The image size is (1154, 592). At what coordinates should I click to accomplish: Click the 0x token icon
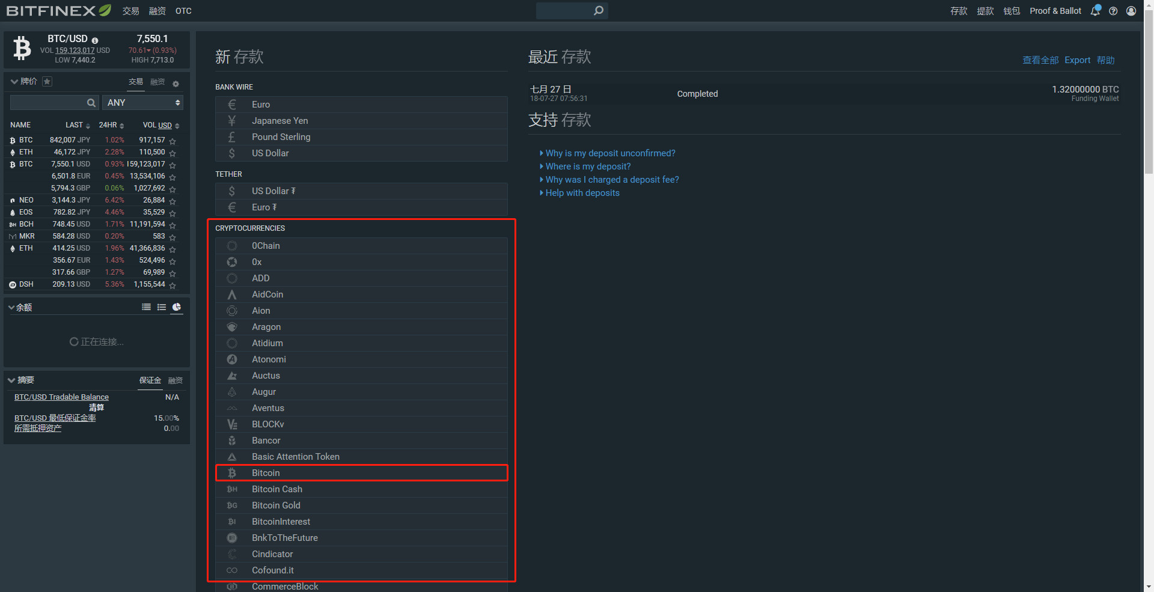coord(232,262)
